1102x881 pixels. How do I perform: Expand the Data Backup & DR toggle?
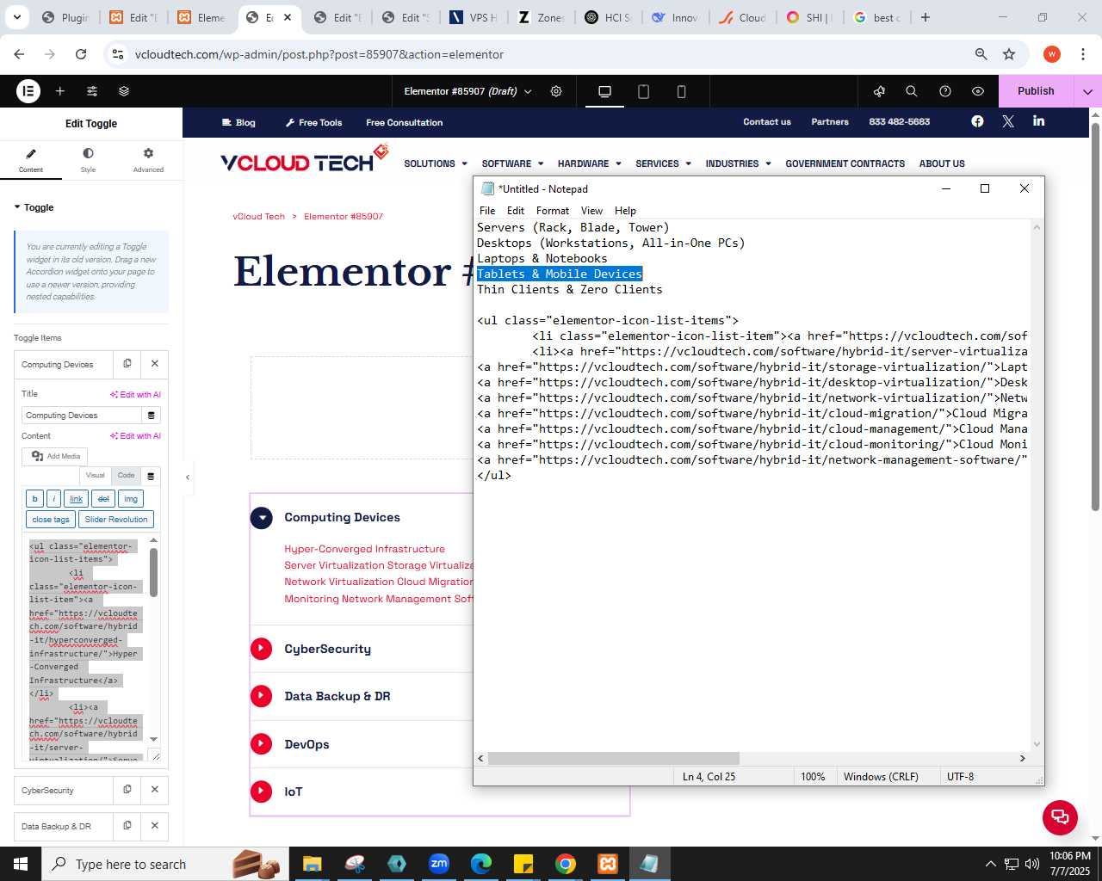tap(262, 696)
